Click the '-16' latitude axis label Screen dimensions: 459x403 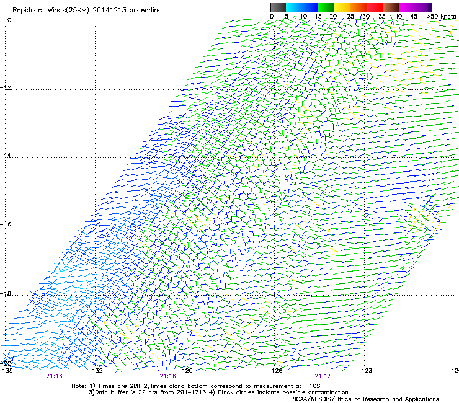tap(6, 224)
